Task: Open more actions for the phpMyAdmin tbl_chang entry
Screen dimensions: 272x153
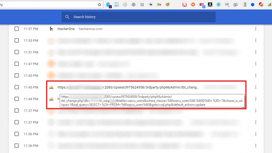Action: [256, 87]
